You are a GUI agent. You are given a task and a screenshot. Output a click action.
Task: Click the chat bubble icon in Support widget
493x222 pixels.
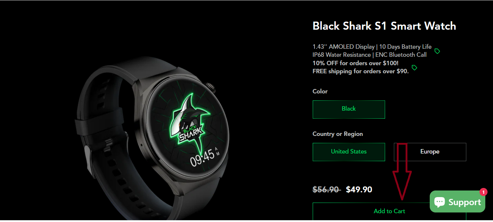coord(440,202)
